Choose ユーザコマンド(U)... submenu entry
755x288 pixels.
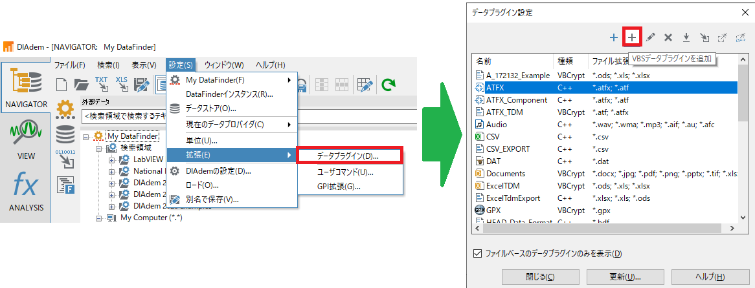click(x=349, y=172)
